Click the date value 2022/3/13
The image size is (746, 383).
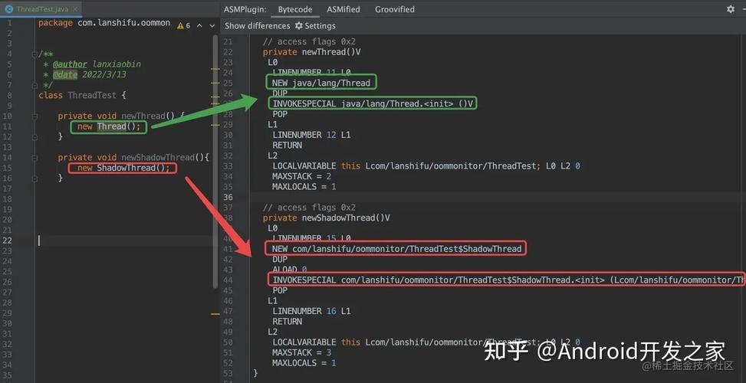tap(104, 74)
